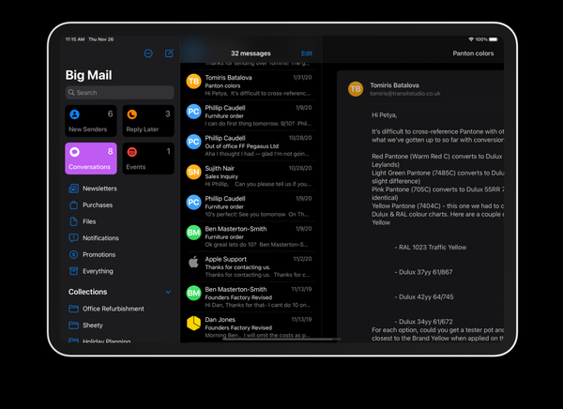Open the Promotions category
The height and width of the screenshot is (409, 563).
[x=99, y=254]
